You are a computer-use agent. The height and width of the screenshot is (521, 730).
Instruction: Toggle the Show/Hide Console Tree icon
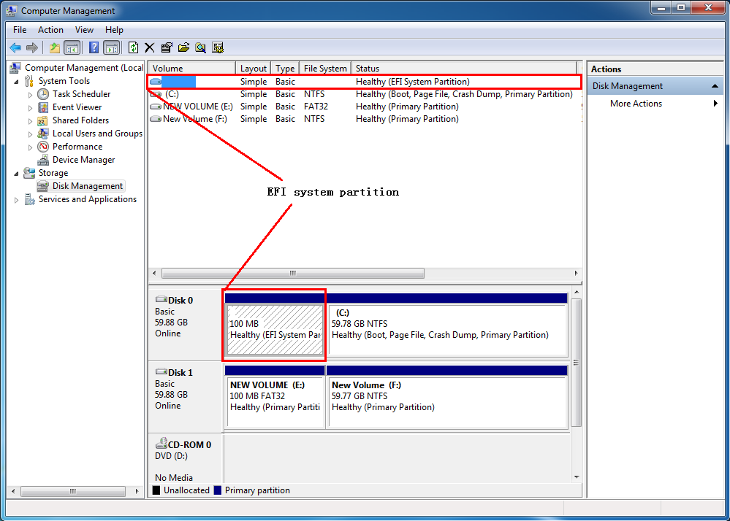click(x=73, y=47)
